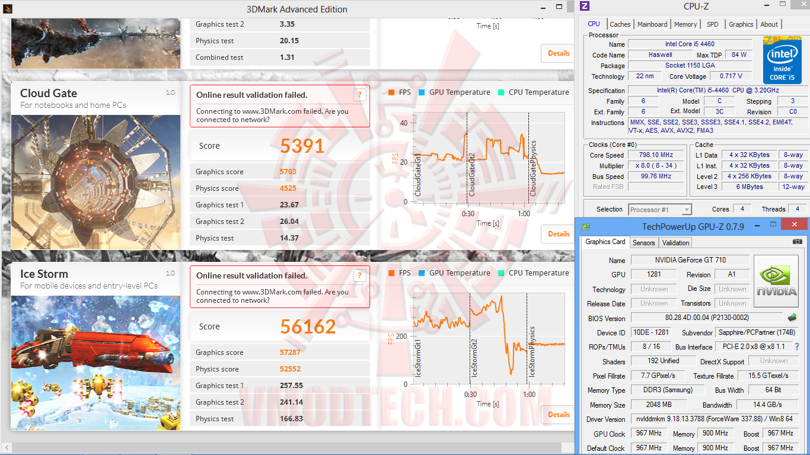Click the GPU-Z Name field "NVIDIA GeForce GT 710"
The image size is (810, 455).
690,260
